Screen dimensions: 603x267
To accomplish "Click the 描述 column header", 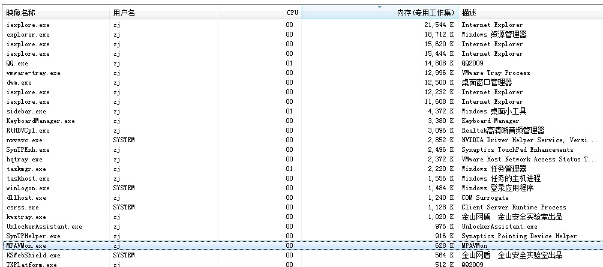I will [x=469, y=12].
